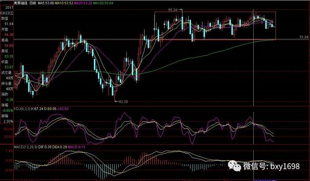Click the 涨跌 label
Image resolution: width=310 pixels, height=181 pixels.
(5, 94)
